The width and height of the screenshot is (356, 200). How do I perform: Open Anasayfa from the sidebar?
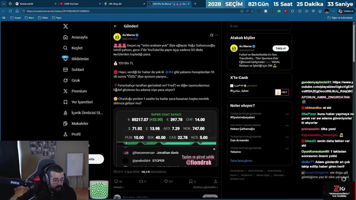tap(75, 37)
